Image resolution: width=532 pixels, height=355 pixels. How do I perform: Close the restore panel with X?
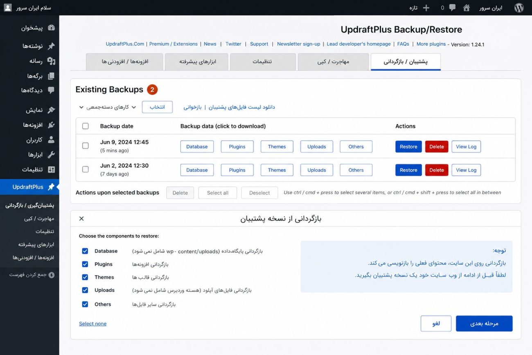(81, 219)
